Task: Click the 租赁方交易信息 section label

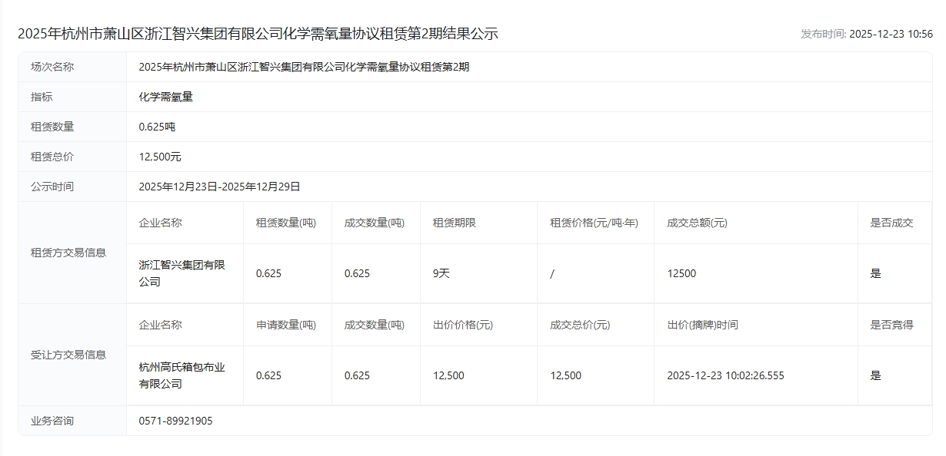Action: pos(68,253)
